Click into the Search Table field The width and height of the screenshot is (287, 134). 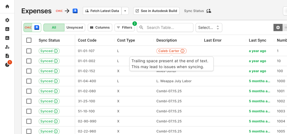(x=168, y=27)
